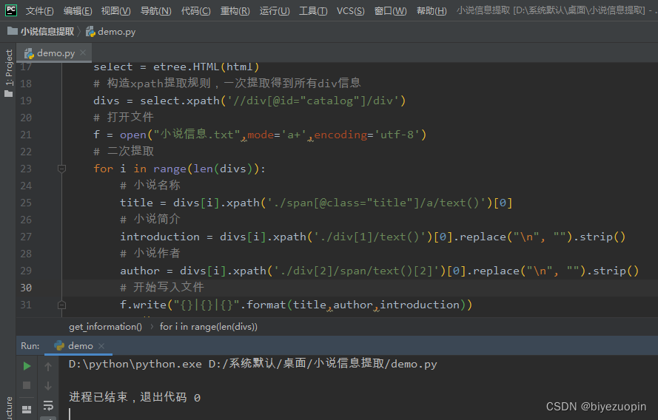The height and width of the screenshot is (420, 658).
Task: Click the comment '# 小说名称'
Action: point(150,185)
